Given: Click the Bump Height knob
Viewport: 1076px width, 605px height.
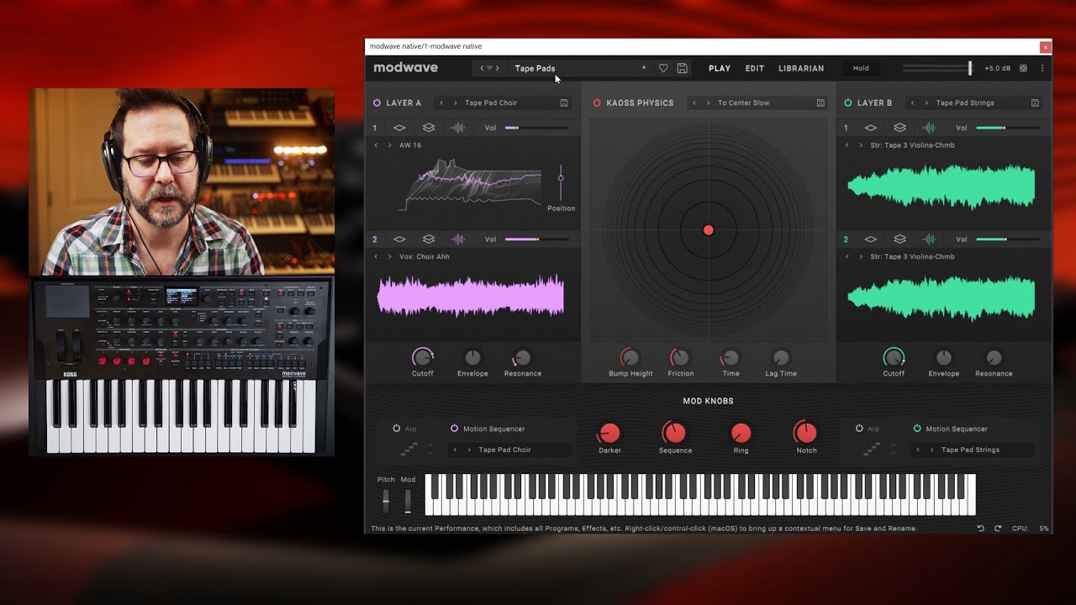Looking at the screenshot, I should click(630, 358).
